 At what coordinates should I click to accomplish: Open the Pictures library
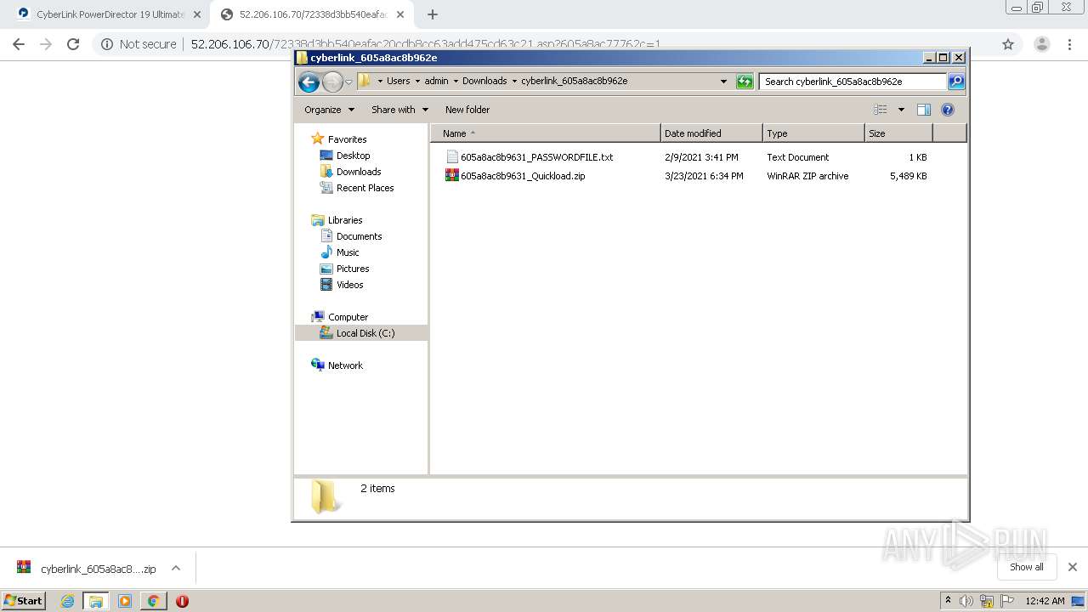coord(352,269)
